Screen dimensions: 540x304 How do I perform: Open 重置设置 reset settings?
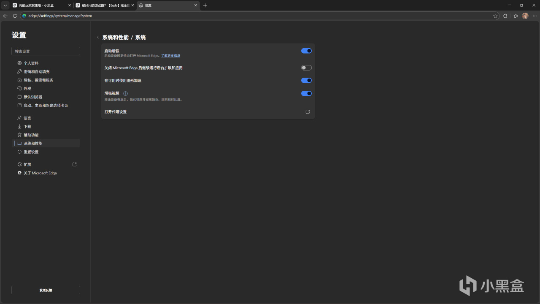tap(46, 152)
